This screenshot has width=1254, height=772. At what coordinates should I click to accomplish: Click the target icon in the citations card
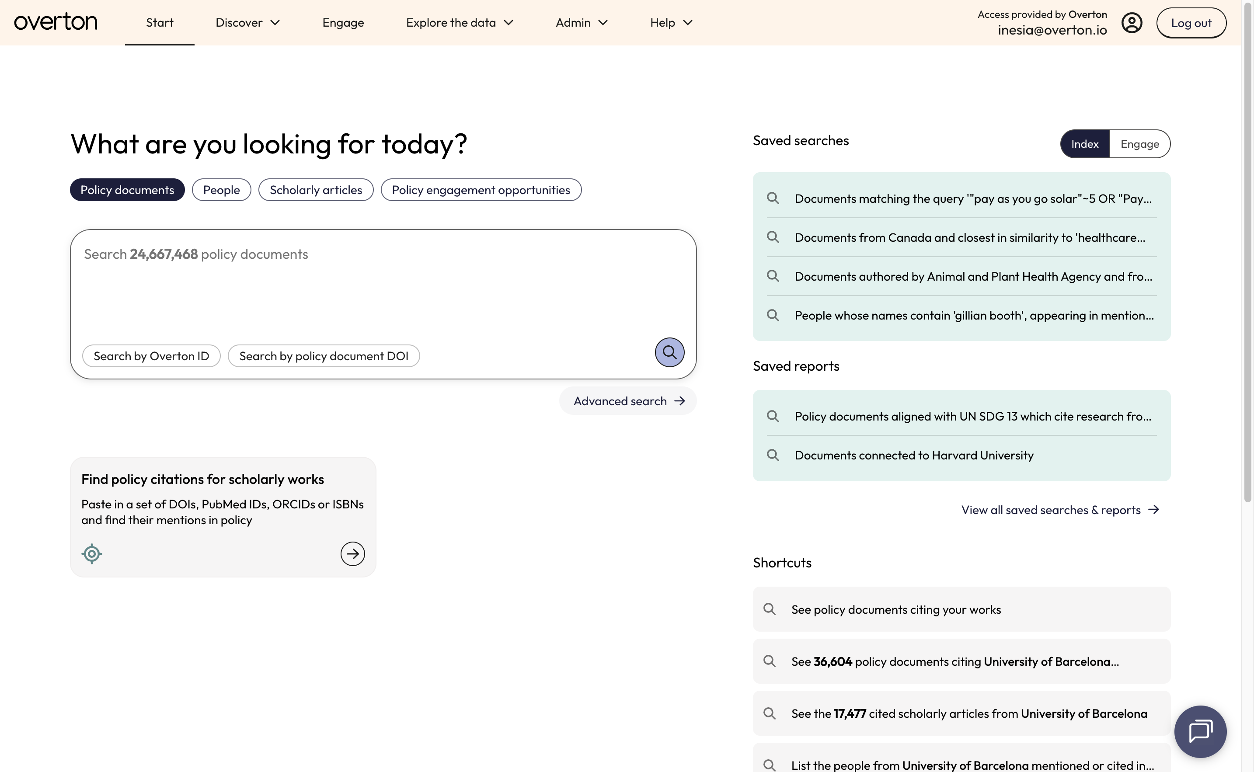point(92,554)
